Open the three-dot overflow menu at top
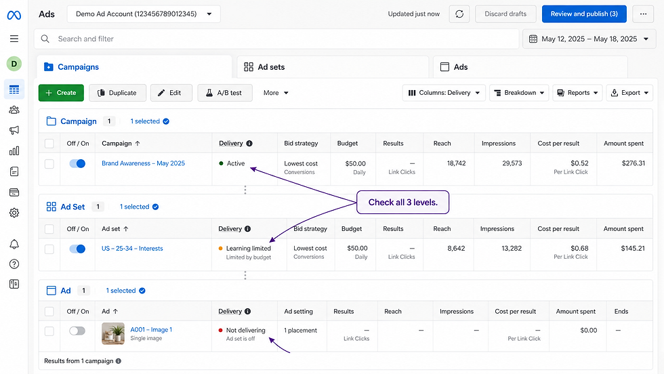Screen dimensions: 664x374 (x=643, y=14)
